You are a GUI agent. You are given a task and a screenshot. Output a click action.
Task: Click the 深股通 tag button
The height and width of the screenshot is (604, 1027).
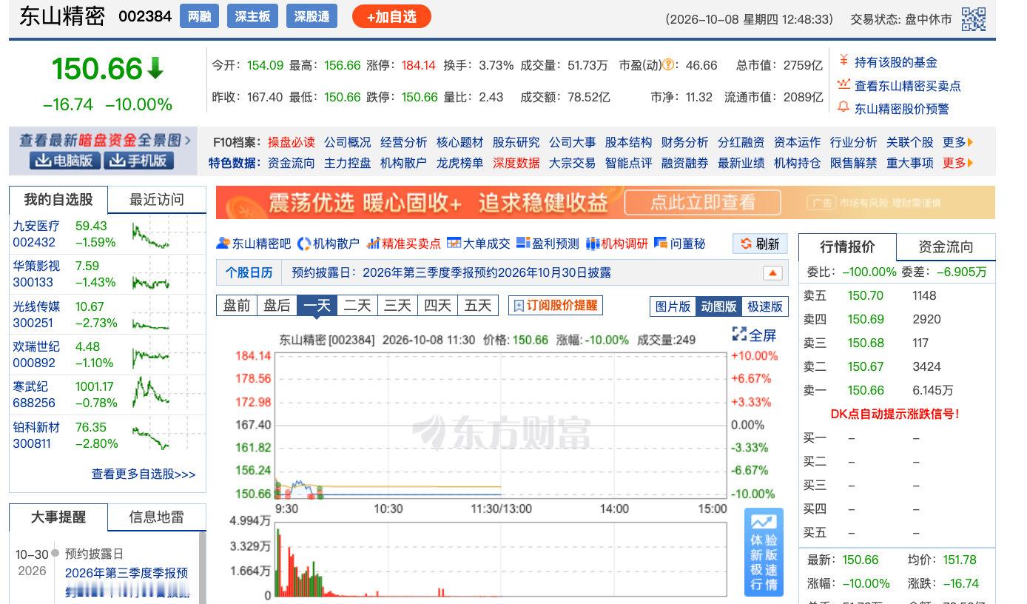click(x=312, y=16)
